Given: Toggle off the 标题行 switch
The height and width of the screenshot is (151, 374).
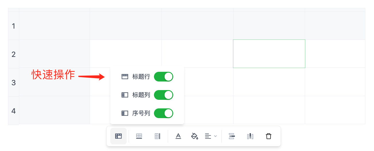Looking at the screenshot, I should click(x=163, y=77).
